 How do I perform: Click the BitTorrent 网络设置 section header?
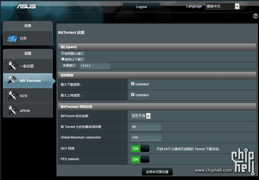tap(157, 107)
